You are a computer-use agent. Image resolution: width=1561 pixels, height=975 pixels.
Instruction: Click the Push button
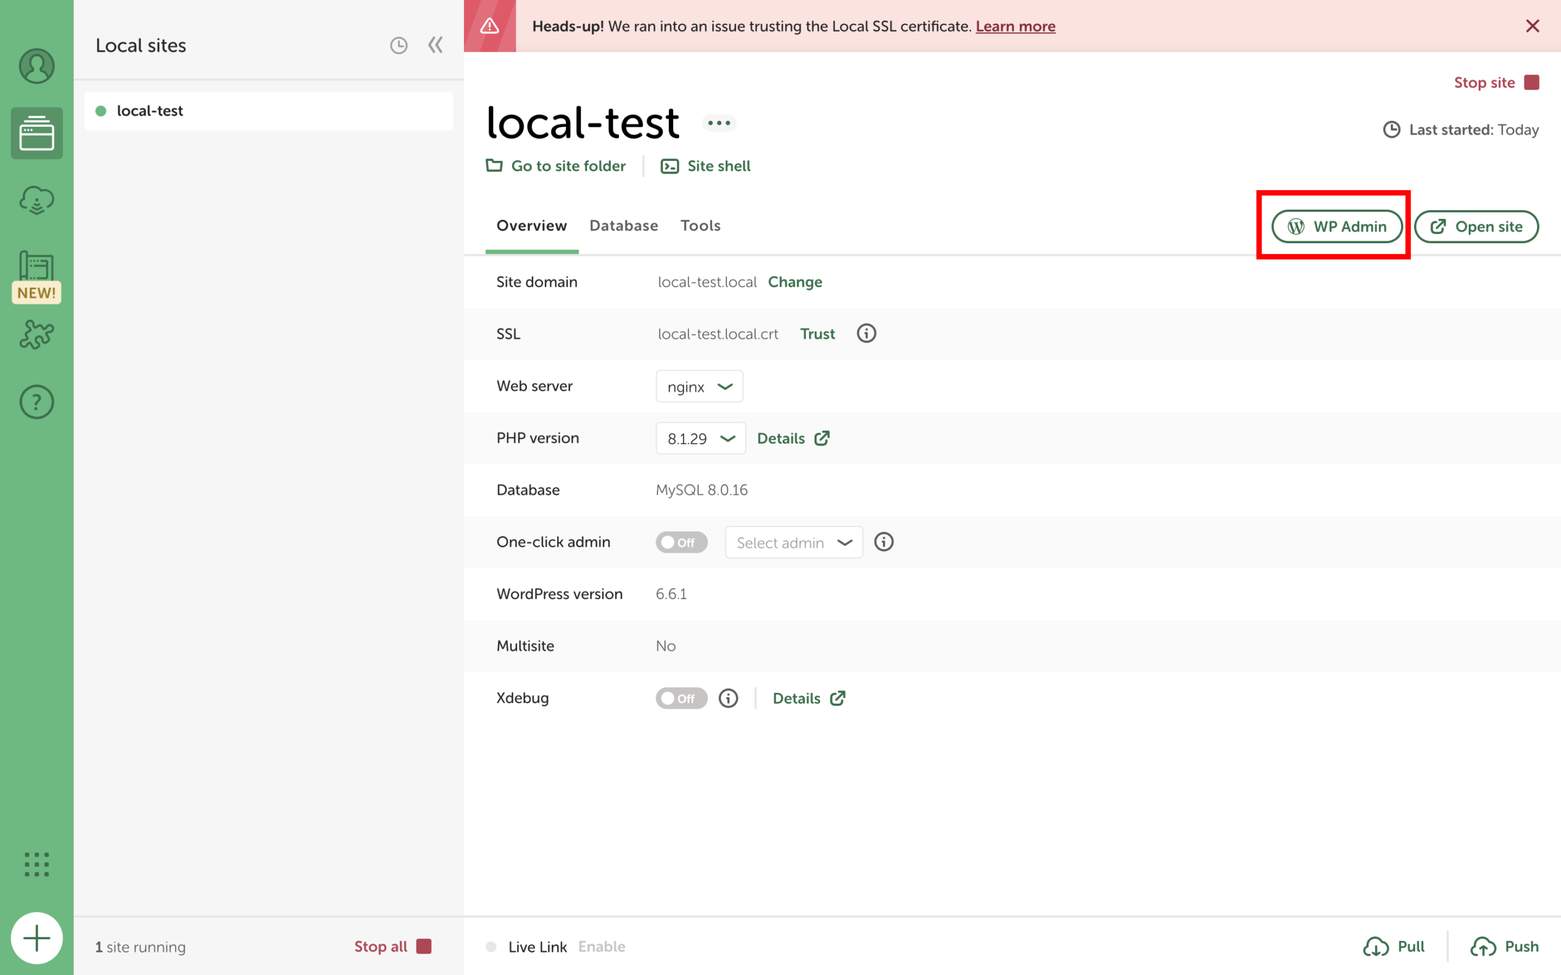click(x=1504, y=946)
